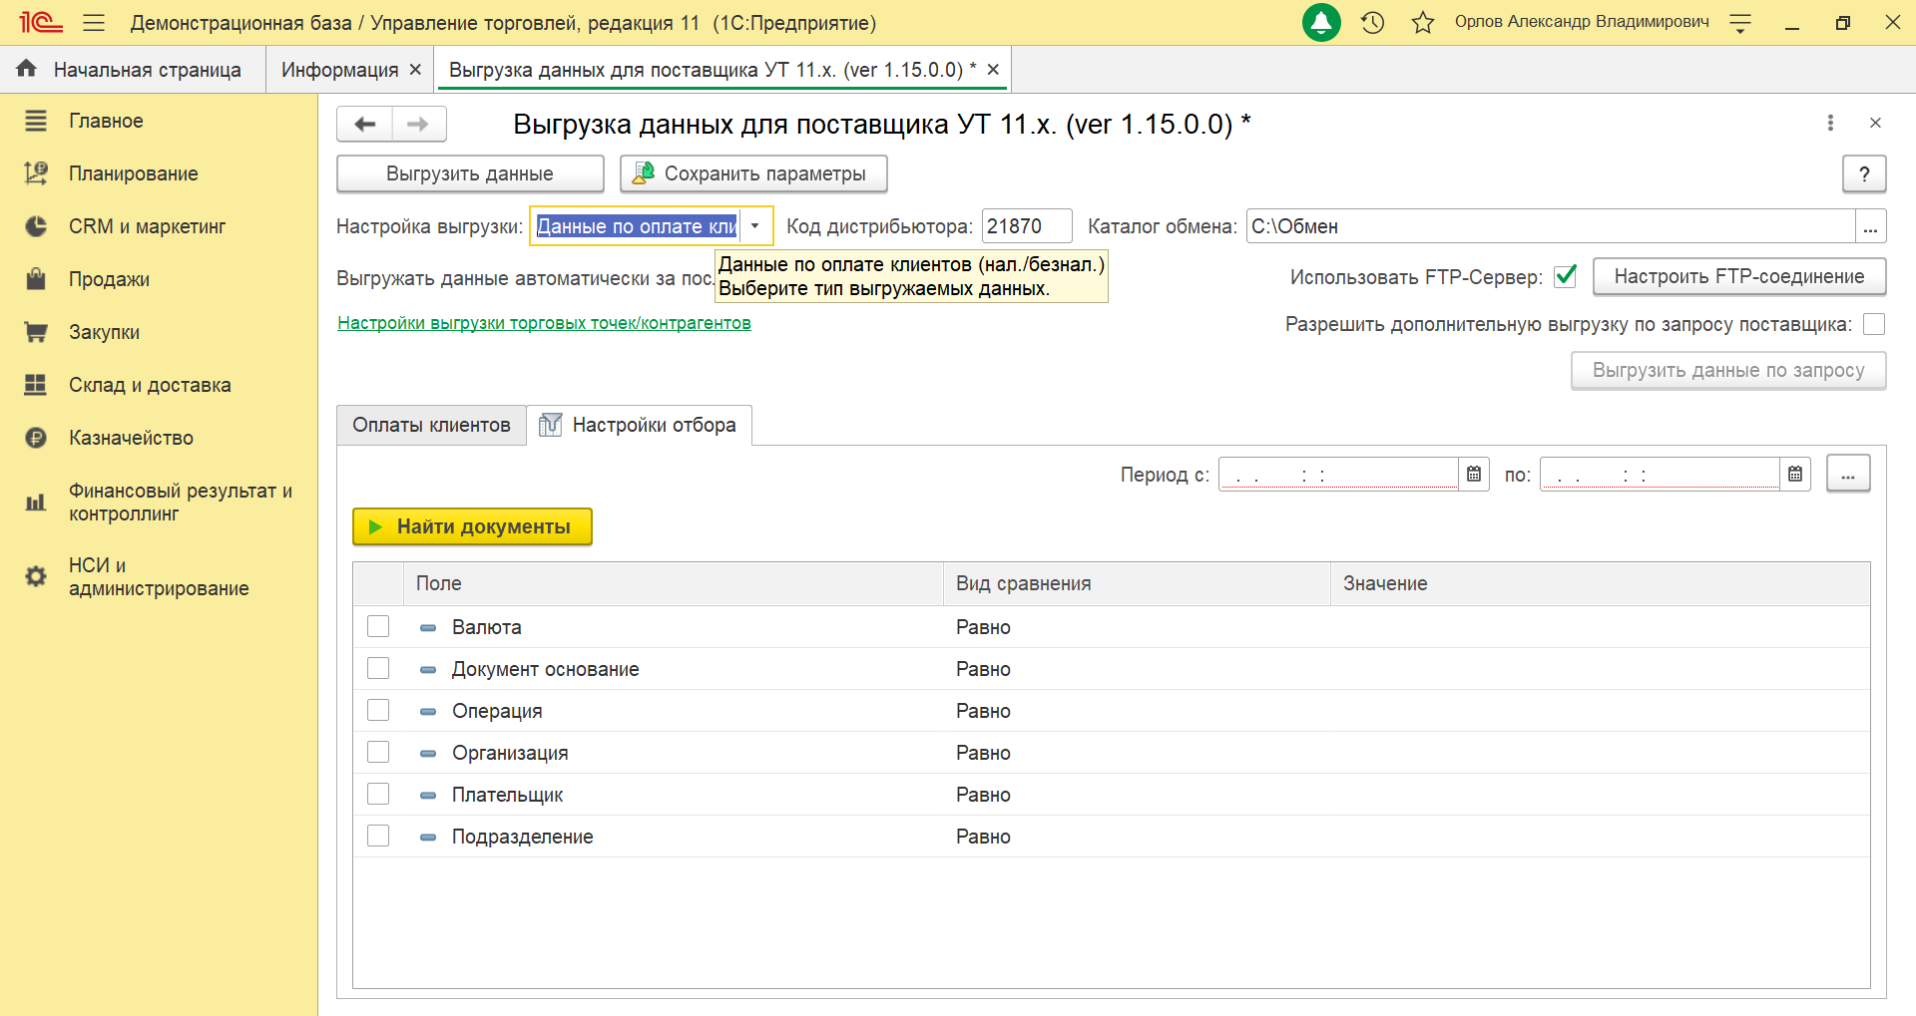Click Равно comparison in Плательщик row
This screenshot has width=1916, height=1016.
983,795
